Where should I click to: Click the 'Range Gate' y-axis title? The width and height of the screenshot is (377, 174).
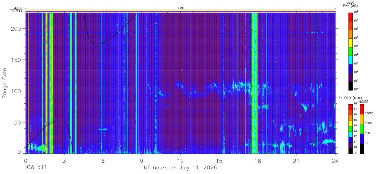5,83
